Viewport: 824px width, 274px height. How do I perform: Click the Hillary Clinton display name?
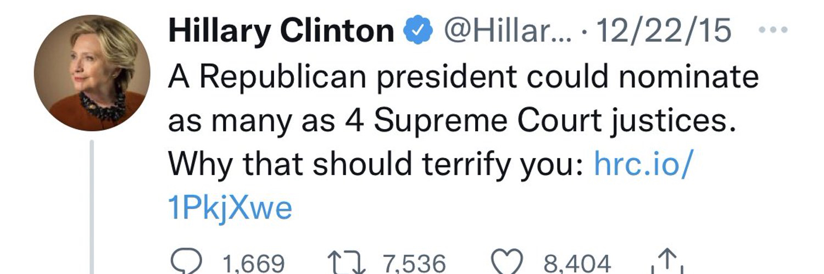tap(280, 31)
